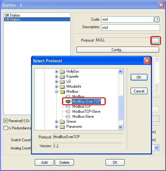
Task: Open help with the question mark button
Action: [157, 19]
